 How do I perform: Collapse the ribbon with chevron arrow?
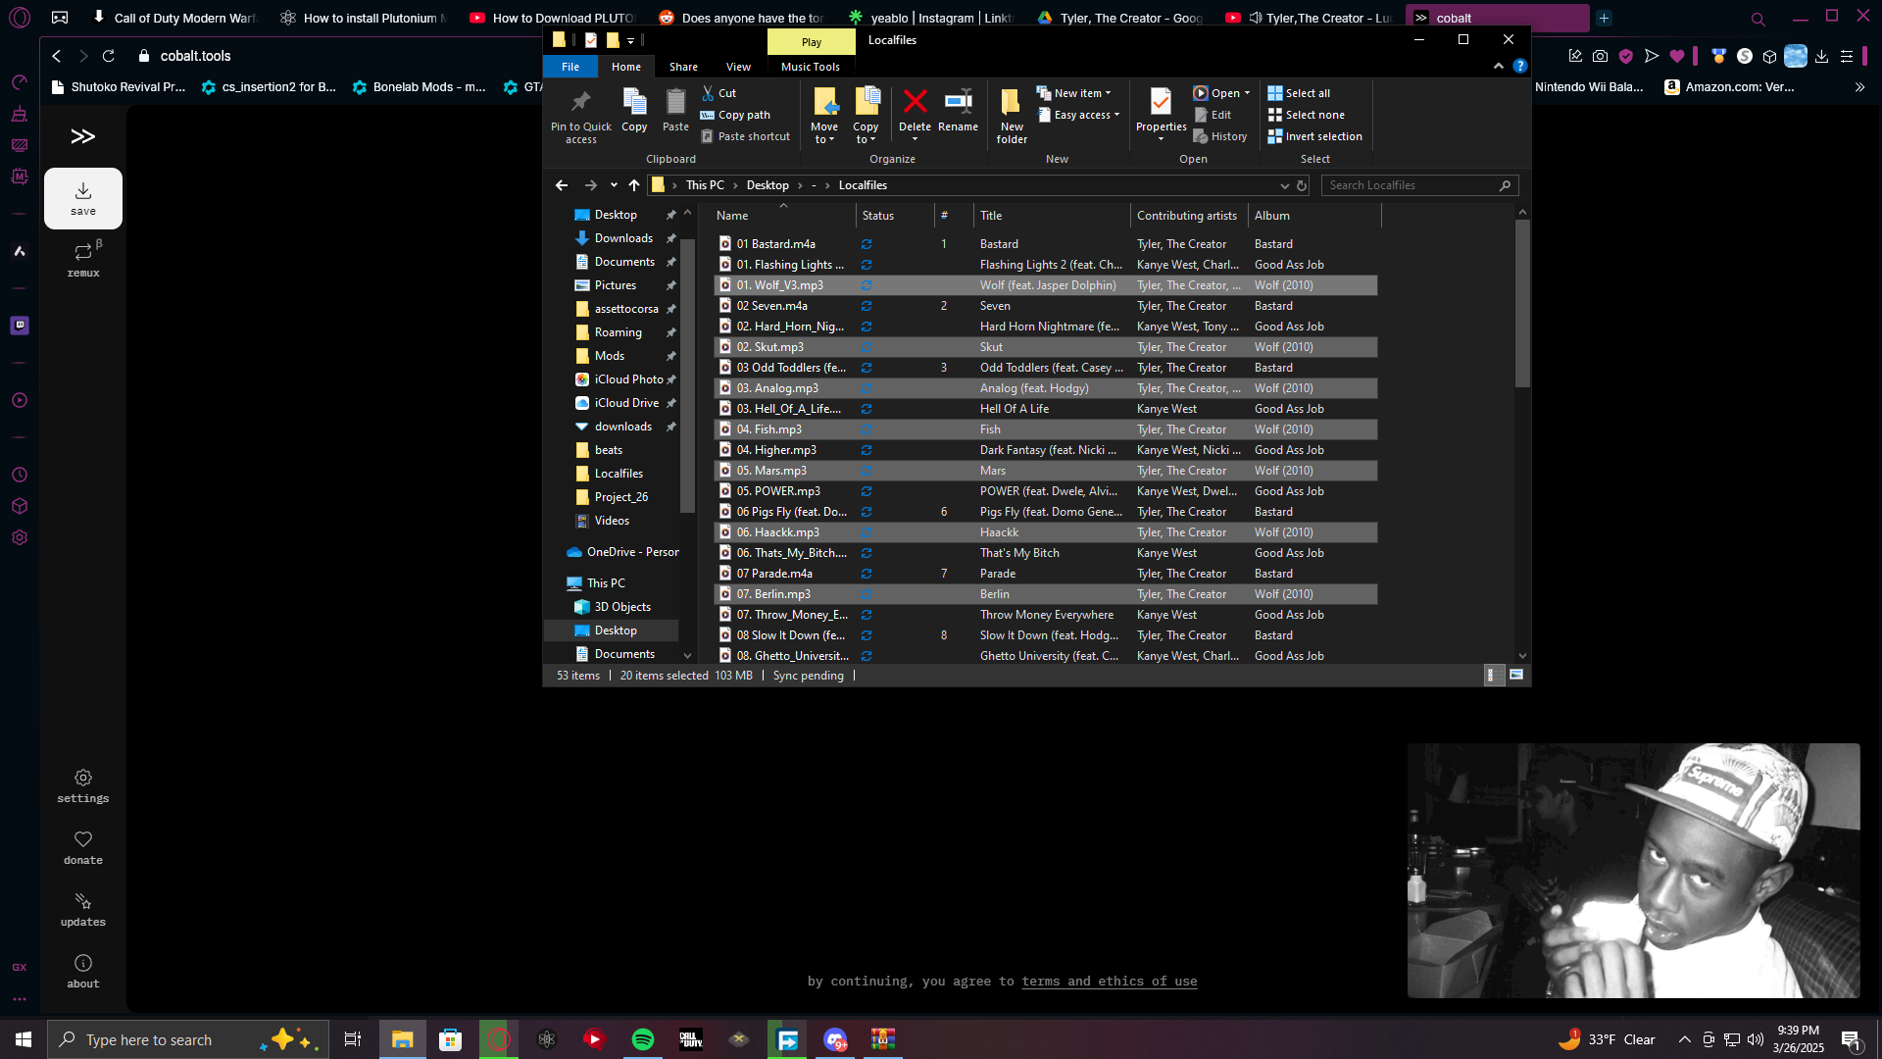coord(1498,66)
